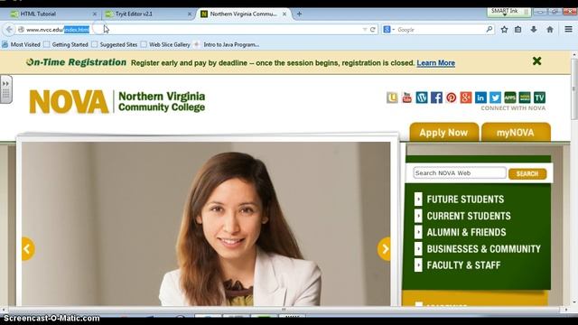Close the HTML Tutorial tab
578x325 pixels.
tap(95, 14)
